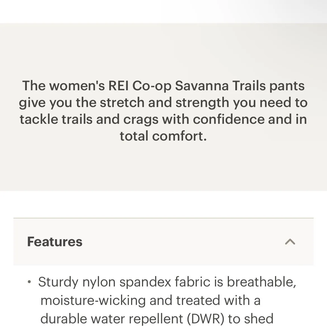Select the Features section header
The width and height of the screenshot is (327, 327).
click(x=163, y=242)
